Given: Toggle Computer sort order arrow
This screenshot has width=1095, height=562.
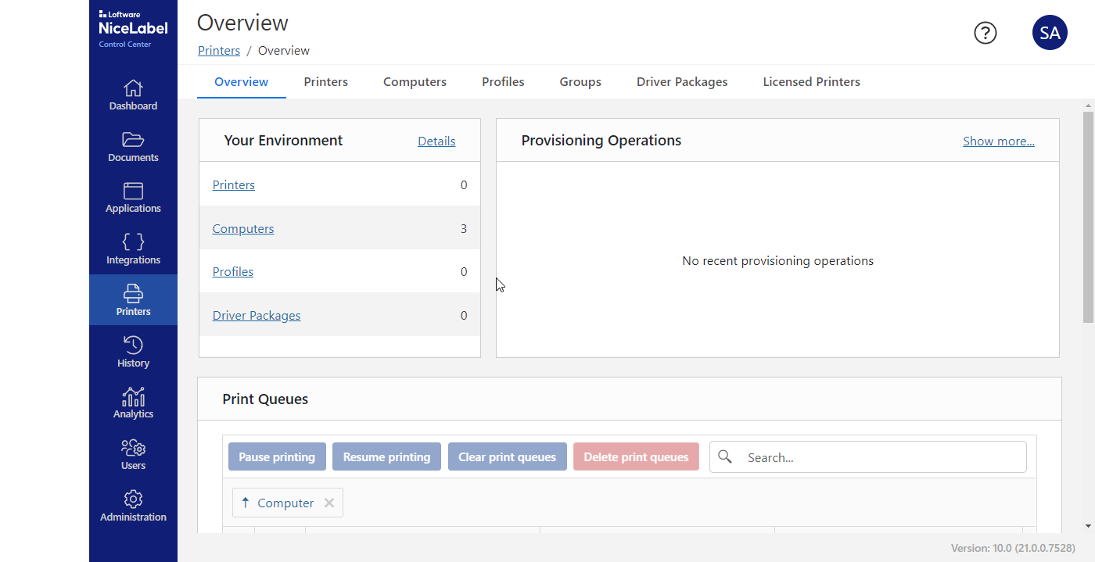Looking at the screenshot, I should point(246,503).
